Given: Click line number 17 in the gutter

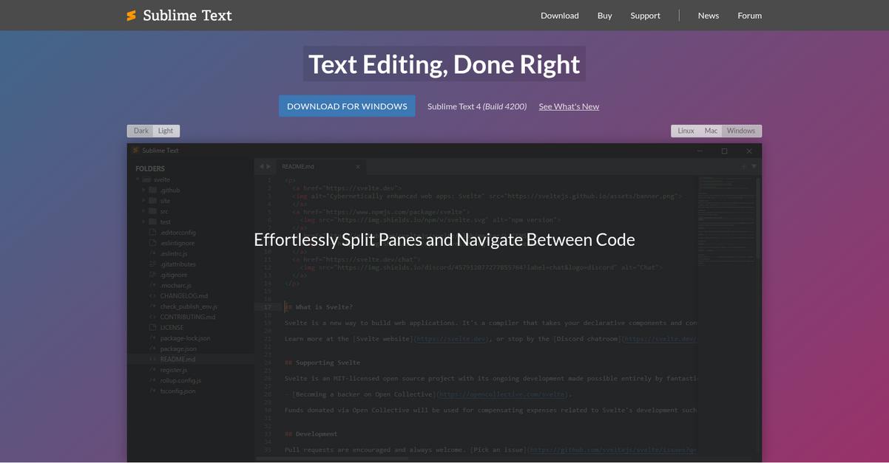Looking at the screenshot, I should (x=269, y=306).
